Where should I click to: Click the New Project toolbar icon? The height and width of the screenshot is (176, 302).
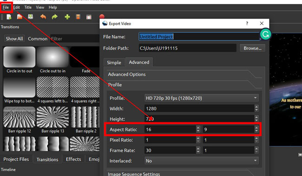(9, 17)
